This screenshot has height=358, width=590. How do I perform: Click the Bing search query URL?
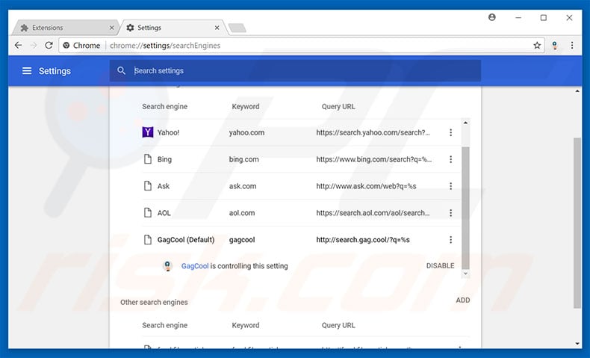coord(373,159)
